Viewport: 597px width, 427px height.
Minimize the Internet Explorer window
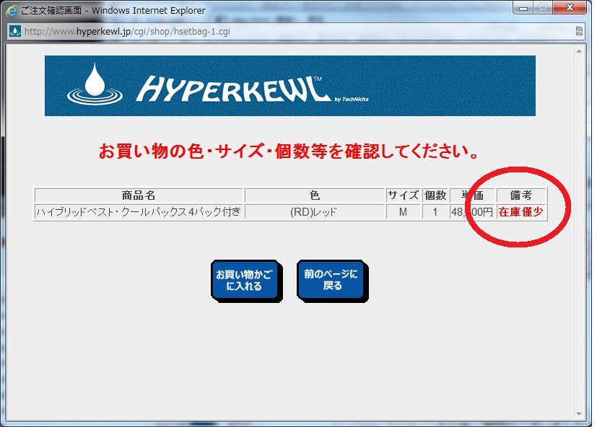(x=523, y=8)
